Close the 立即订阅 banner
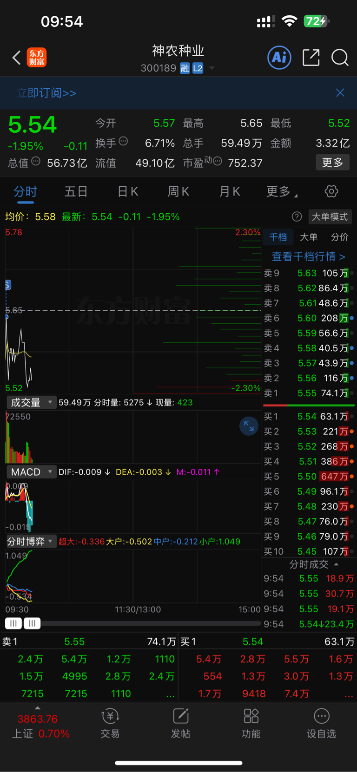The width and height of the screenshot is (357, 772). (x=340, y=93)
